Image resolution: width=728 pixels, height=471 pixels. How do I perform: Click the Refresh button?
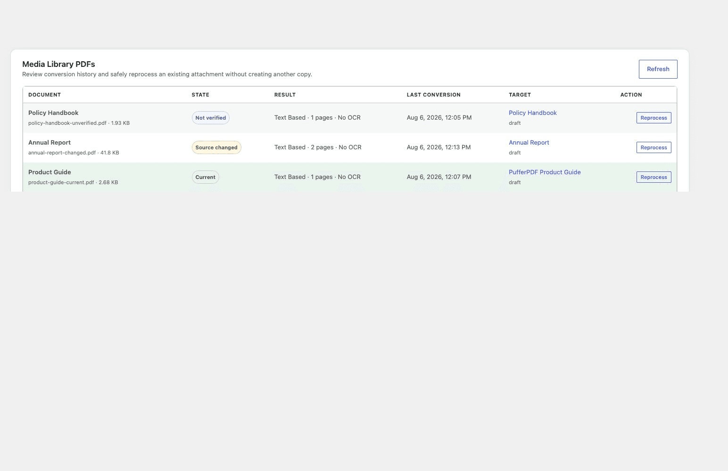658,69
